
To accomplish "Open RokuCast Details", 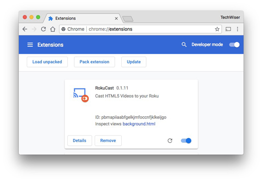I will tap(80, 140).
